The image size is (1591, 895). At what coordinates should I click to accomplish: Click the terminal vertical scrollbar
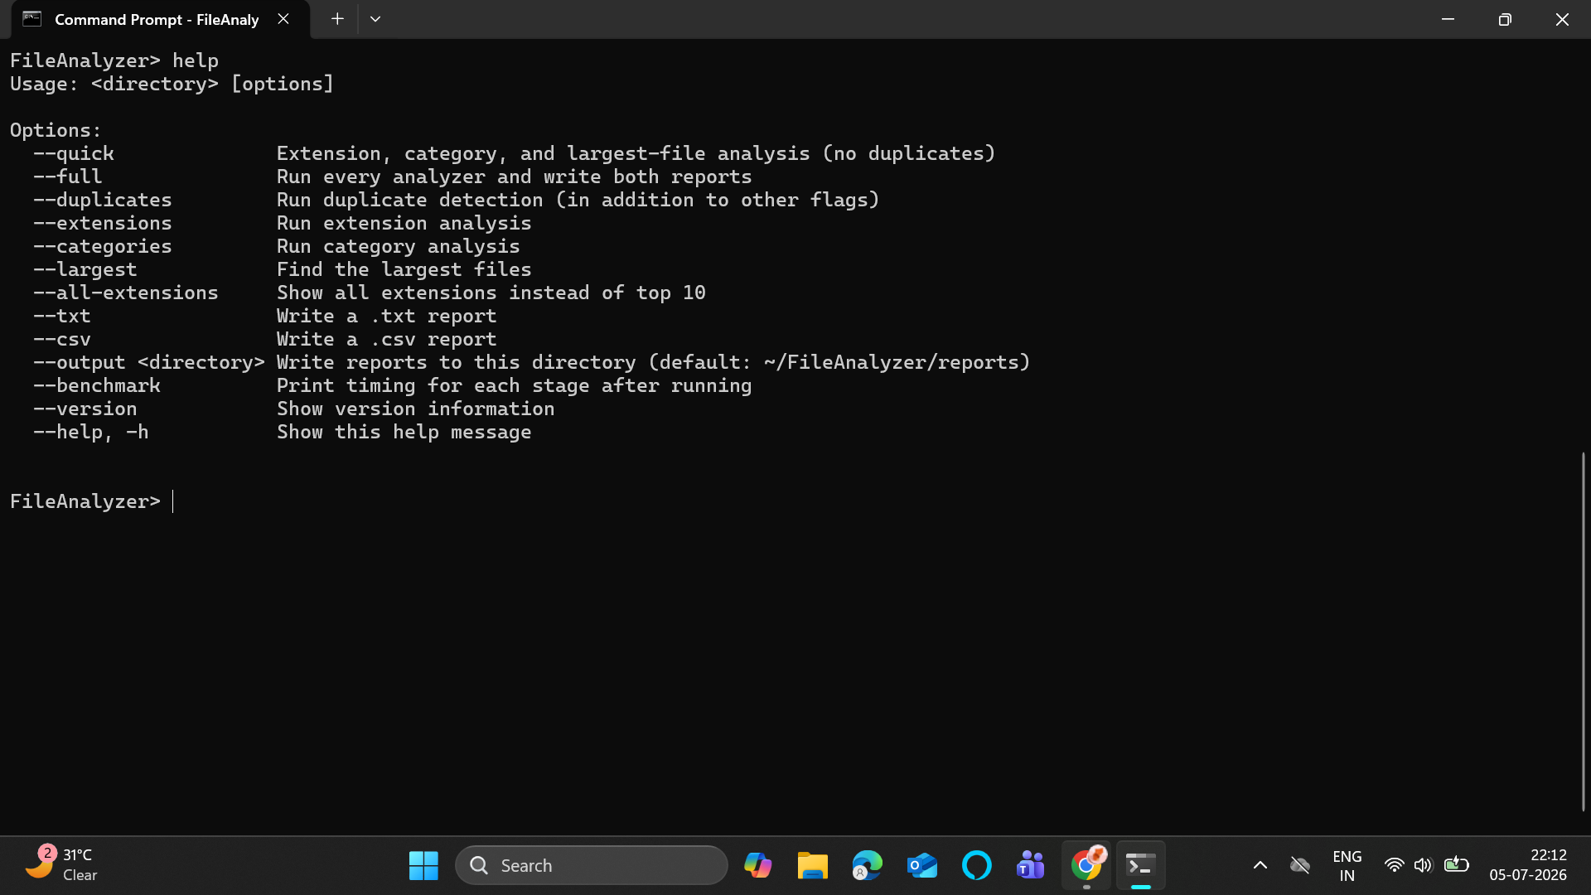coord(1583,631)
